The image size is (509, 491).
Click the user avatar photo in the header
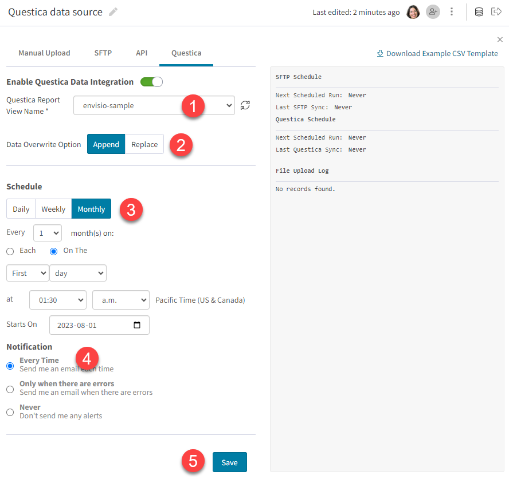tap(413, 11)
